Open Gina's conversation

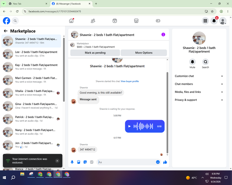pyautogui.click(x=31, y=106)
